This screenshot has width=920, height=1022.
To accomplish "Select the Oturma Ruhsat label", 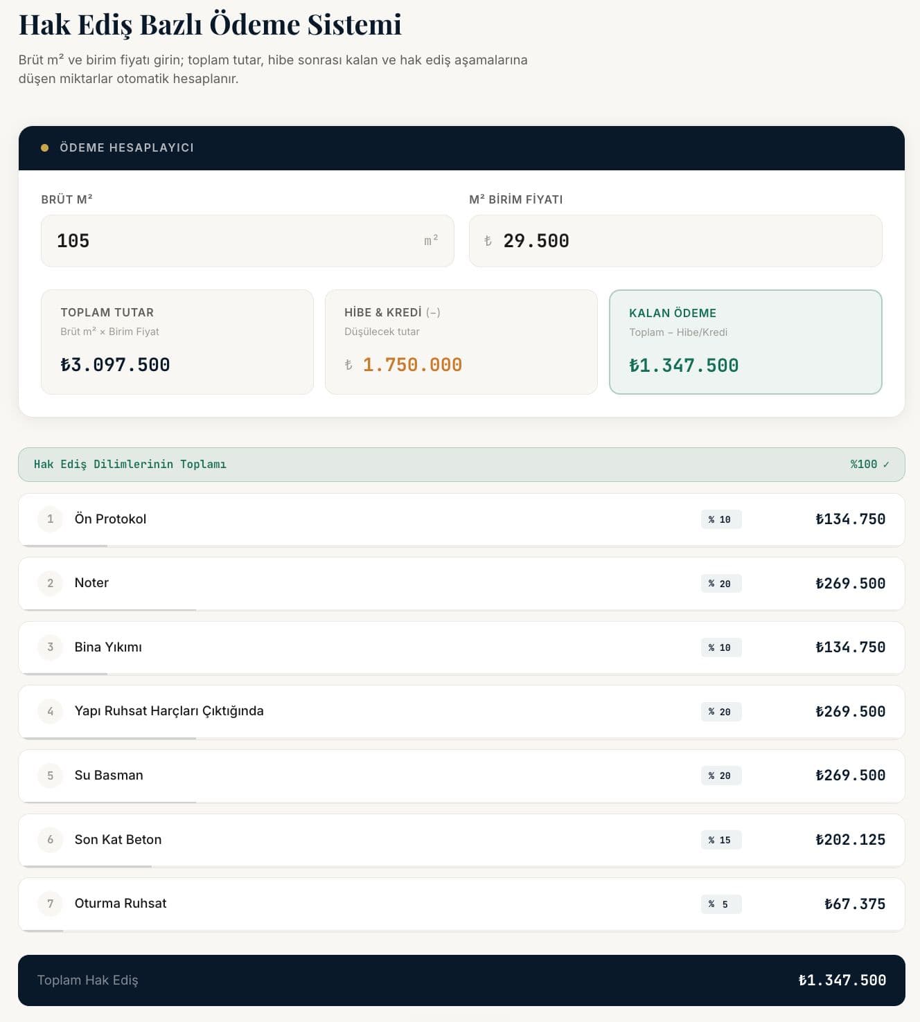I will tap(121, 904).
